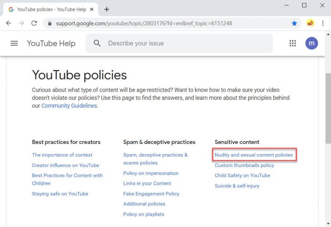331x227 pixels.
Task: Open the Community Guidelines link
Action: pos(69,106)
